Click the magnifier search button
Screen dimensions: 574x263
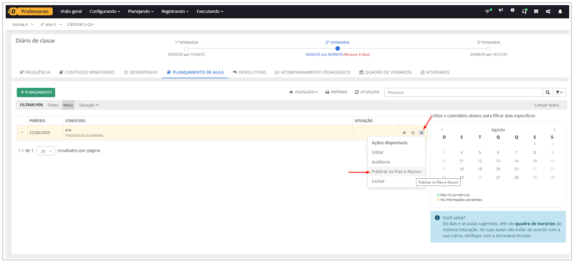coord(547,93)
